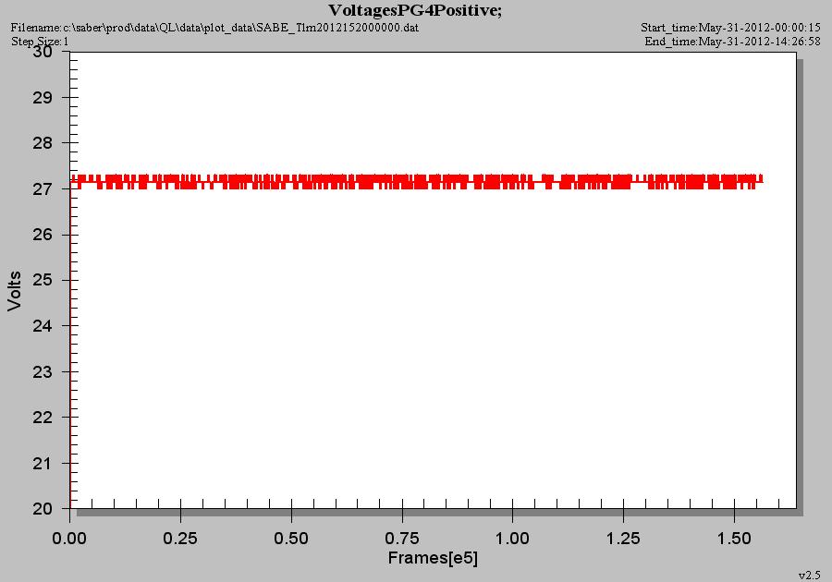Image resolution: width=832 pixels, height=582 pixels.
Task: Click End_time May-31-2012-14:26:58 text
Action: click(732, 42)
